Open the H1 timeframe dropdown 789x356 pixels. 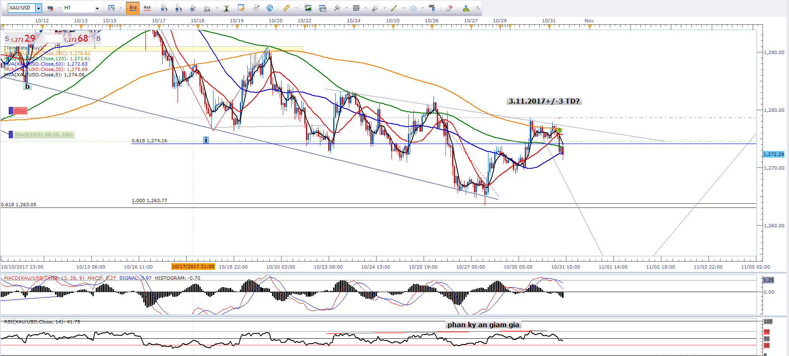tap(97, 8)
